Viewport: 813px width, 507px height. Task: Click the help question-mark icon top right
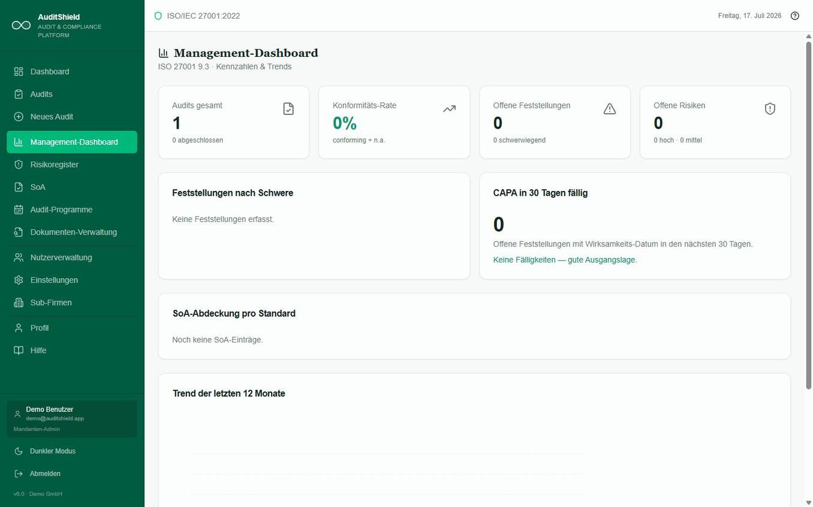point(795,16)
